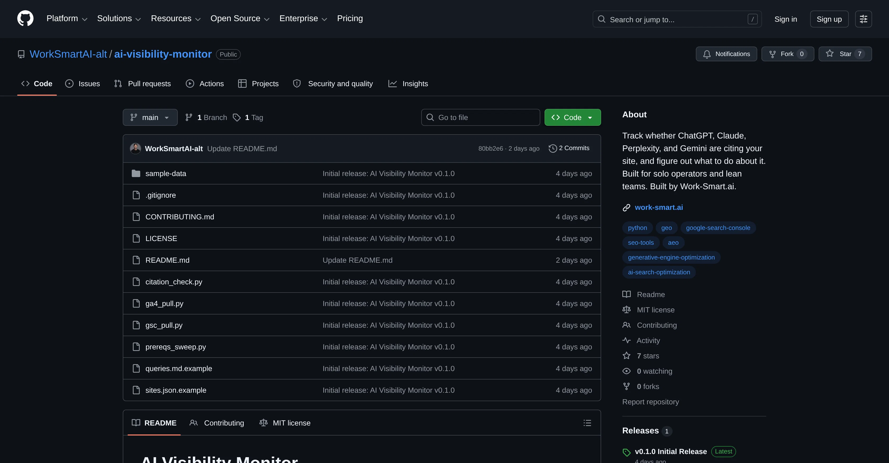
Task: Open the README outline list icon
Action: coord(587,423)
